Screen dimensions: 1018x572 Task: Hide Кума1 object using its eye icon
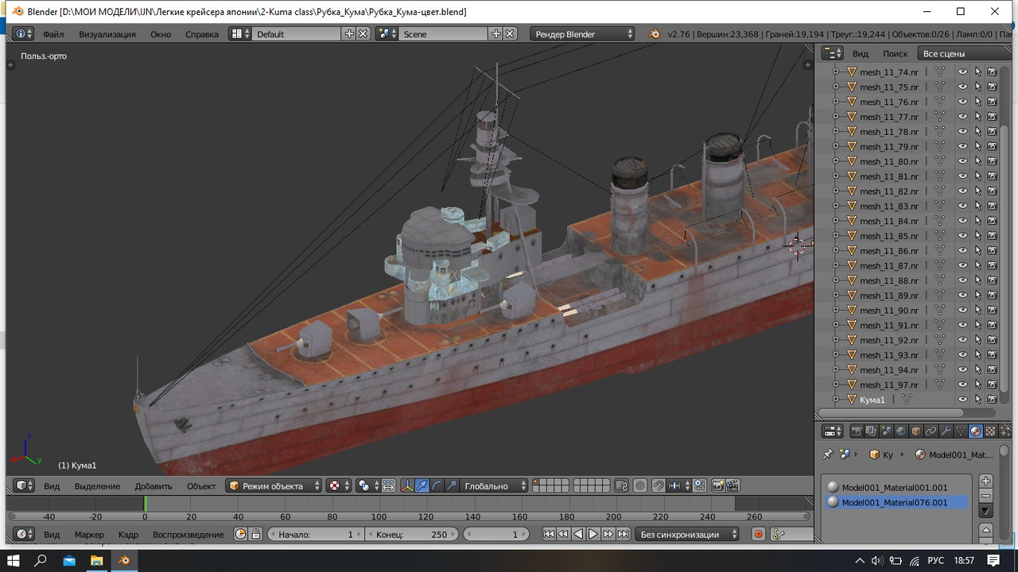[x=962, y=400]
